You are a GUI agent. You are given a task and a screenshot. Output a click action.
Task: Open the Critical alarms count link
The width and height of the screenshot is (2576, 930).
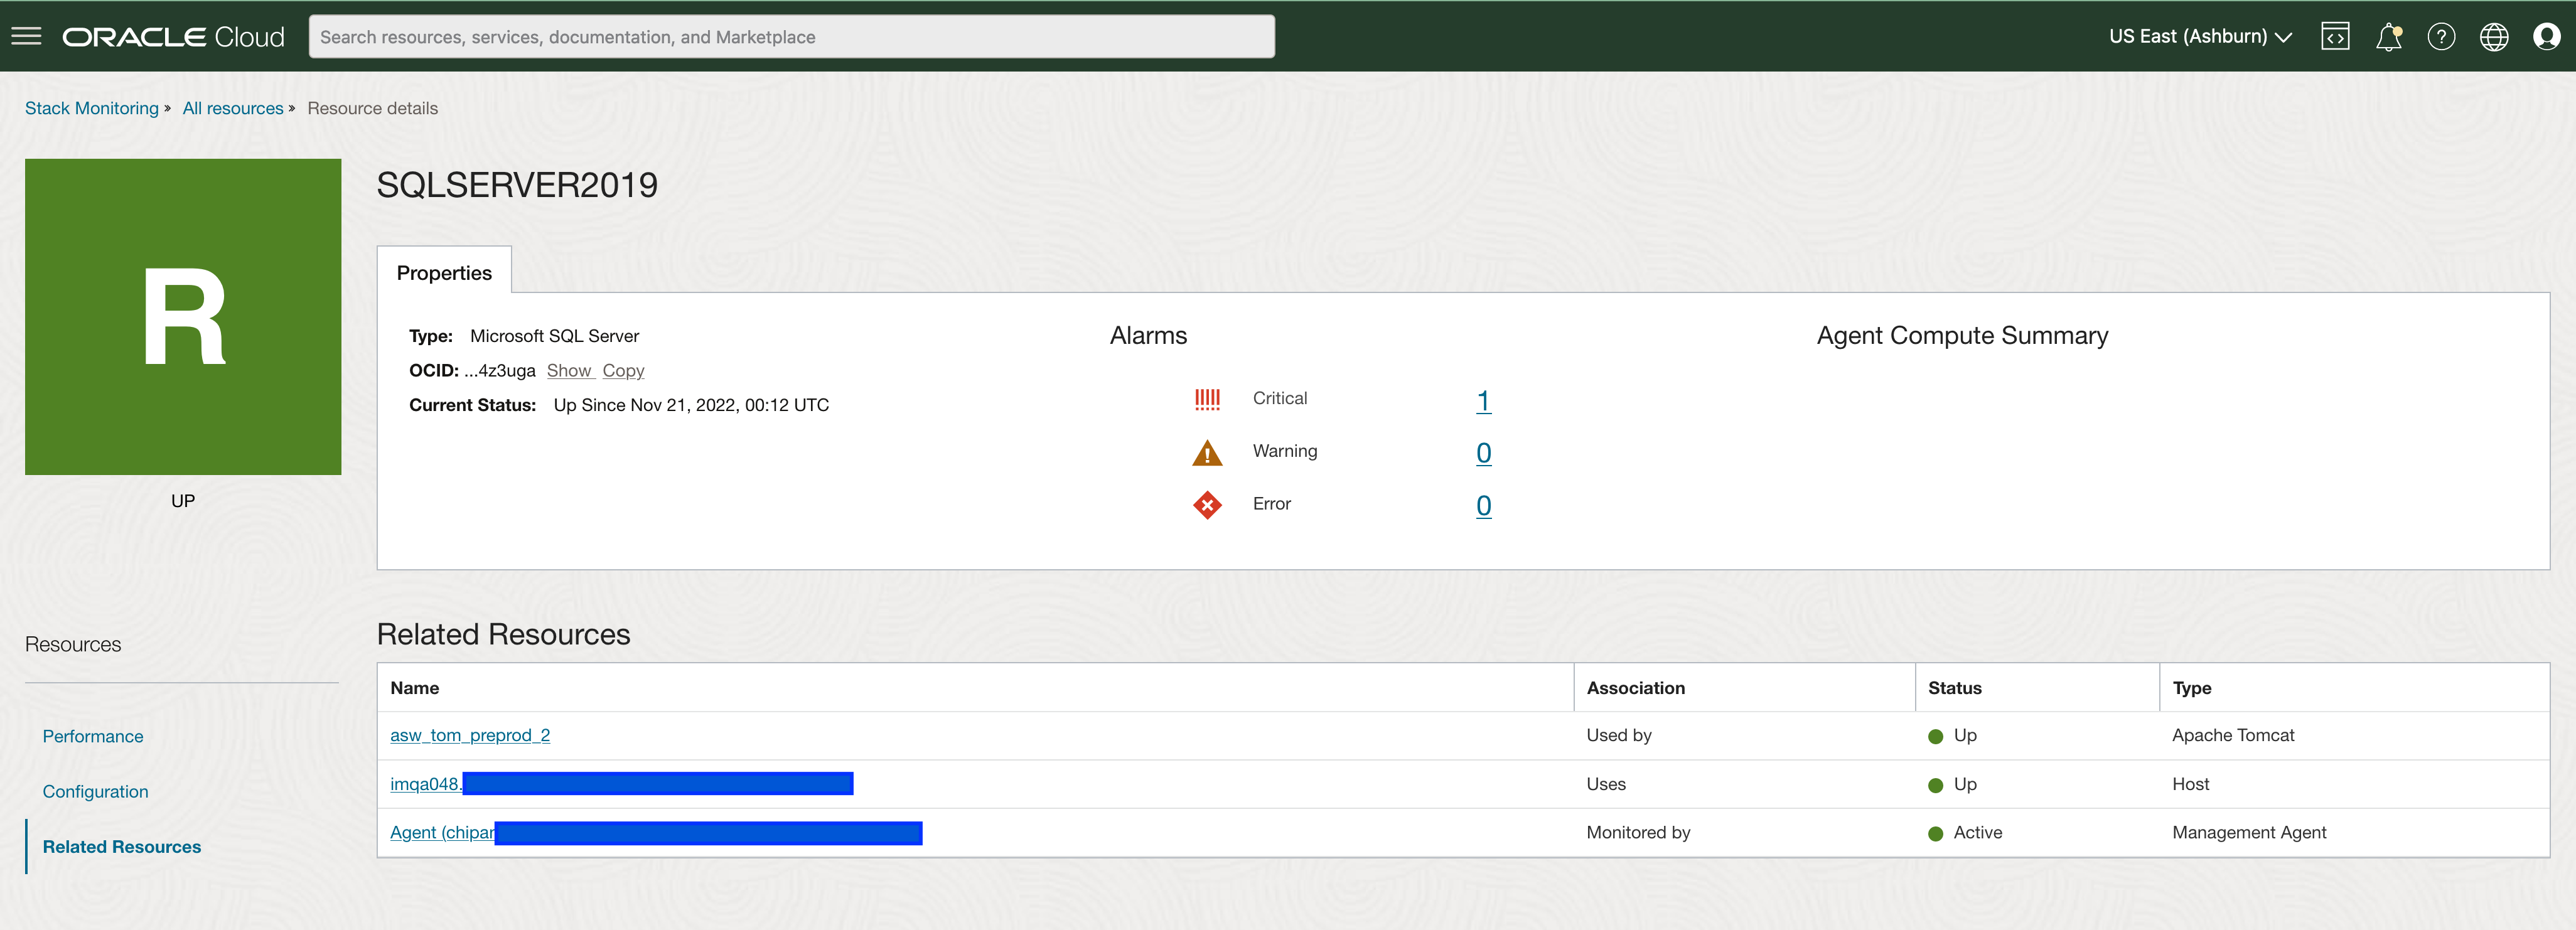click(1483, 400)
